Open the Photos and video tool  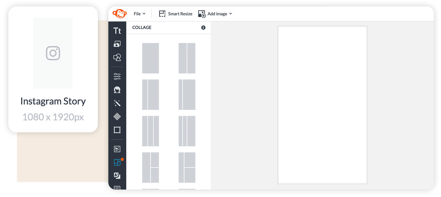click(x=117, y=44)
